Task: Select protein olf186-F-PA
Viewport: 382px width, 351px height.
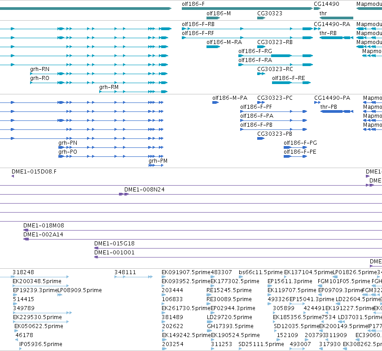Action: tap(273, 120)
